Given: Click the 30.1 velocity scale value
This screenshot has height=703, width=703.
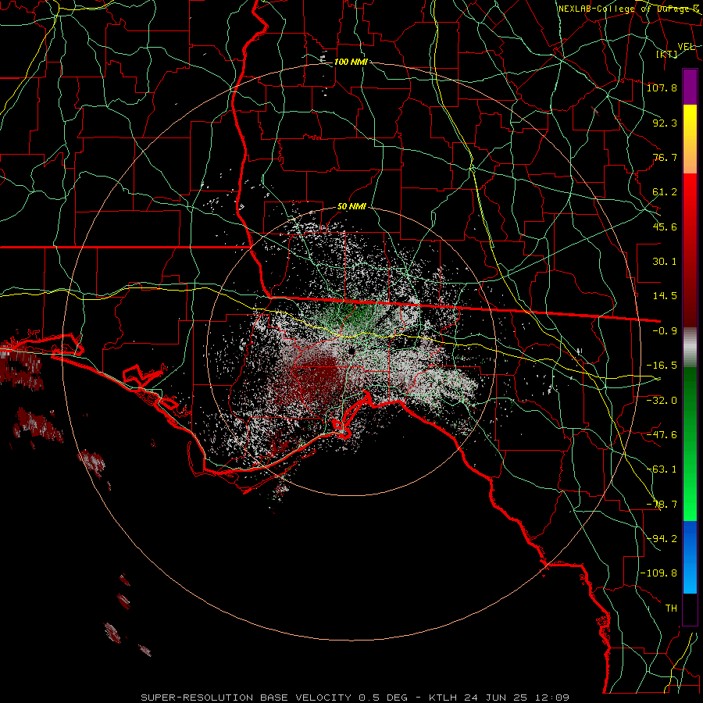Looking at the screenshot, I should 665,262.
